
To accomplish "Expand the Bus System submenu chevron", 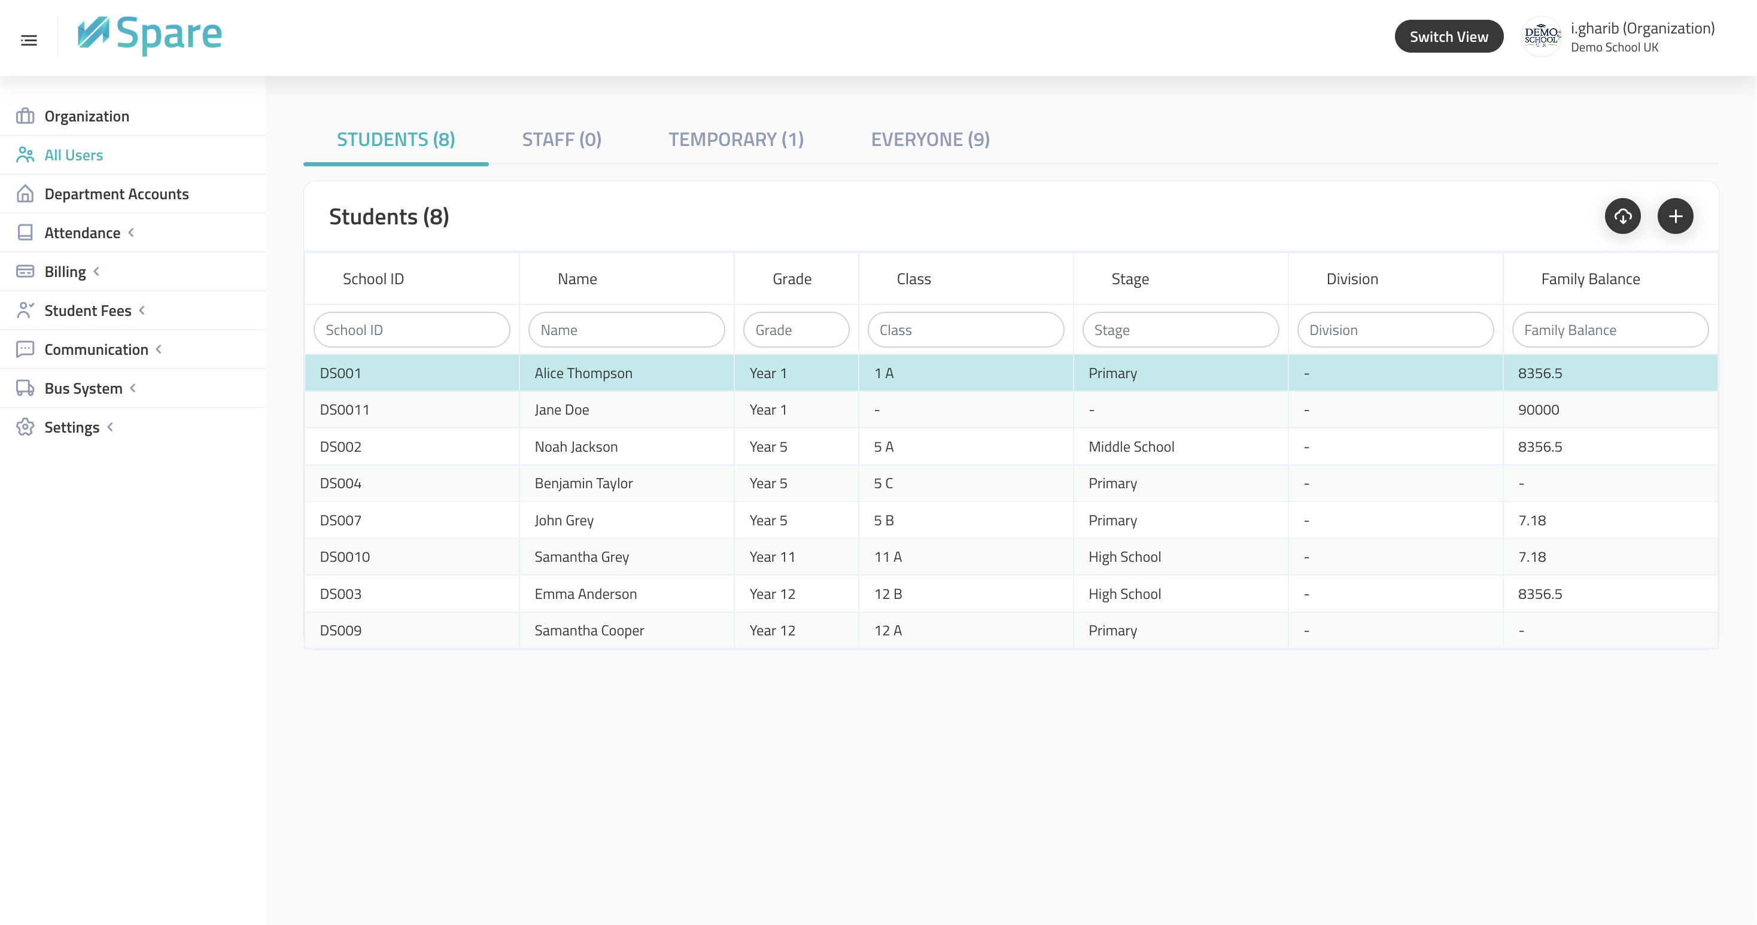I will click(x=133, y=388).
